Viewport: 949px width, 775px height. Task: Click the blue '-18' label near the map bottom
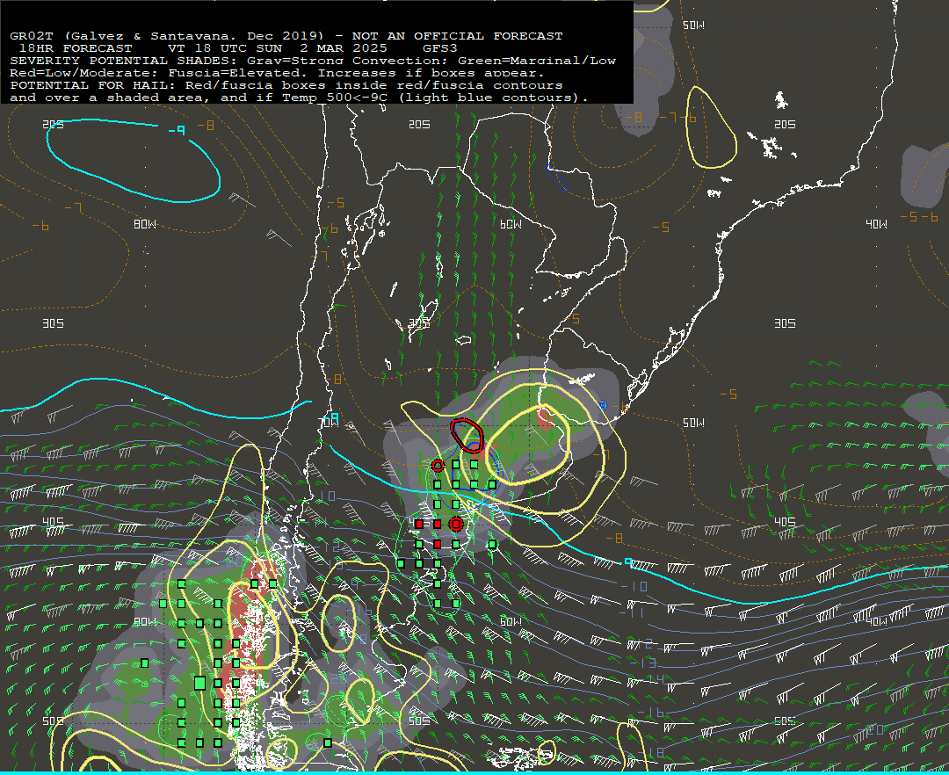coord(651,752)
